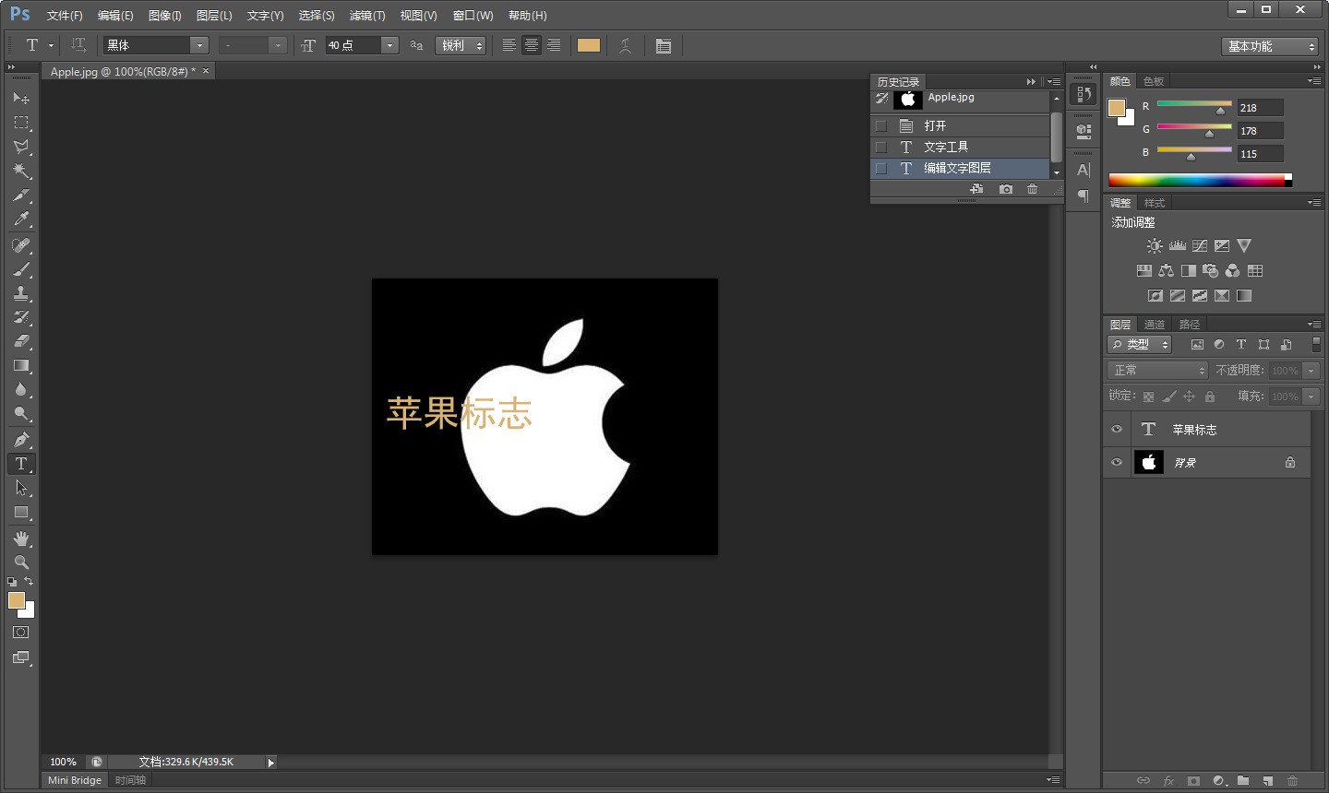Create new snapshot in History panel
The image size is (1329, 793).
(1006, 189)
